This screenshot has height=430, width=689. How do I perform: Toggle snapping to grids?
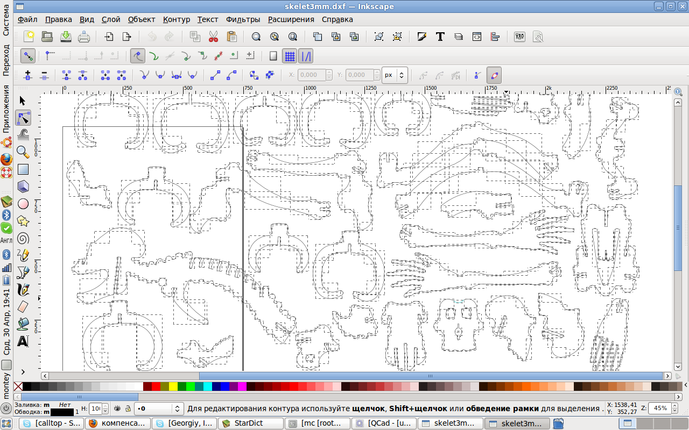coord(290,56)
